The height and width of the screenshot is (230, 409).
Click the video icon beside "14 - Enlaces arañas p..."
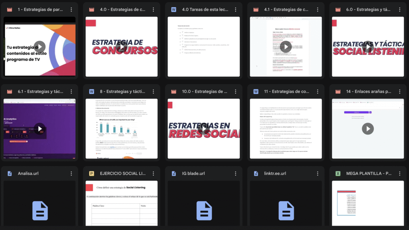pos(338,91)
